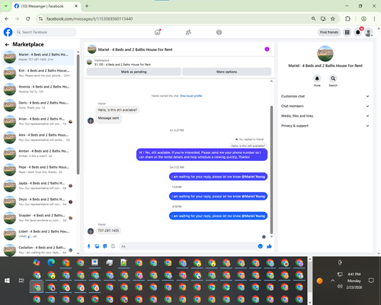Open the Windows Start button

[7, 281]
